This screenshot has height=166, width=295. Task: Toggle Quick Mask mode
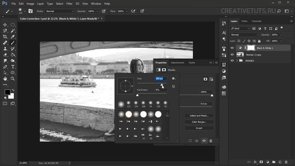(5, 103)
